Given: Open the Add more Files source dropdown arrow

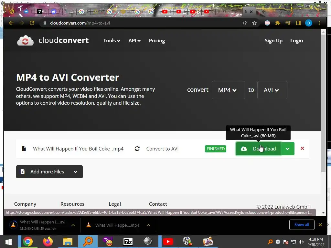Looking at the screenshot, I should coord(75,172).
